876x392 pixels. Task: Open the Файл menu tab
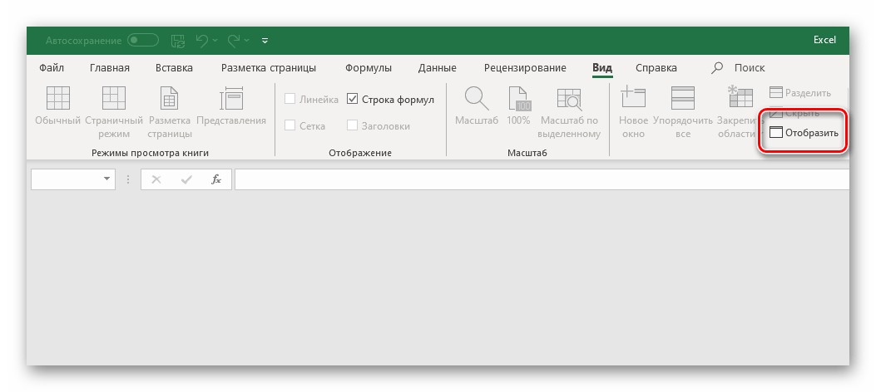pos(52,68)
